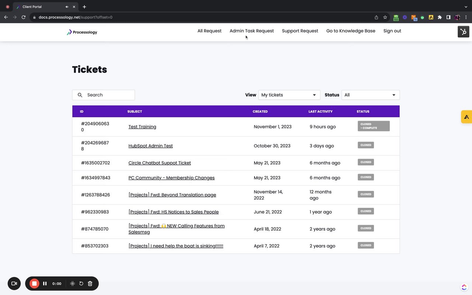Expand the View dropdown showing My tickets
The image size is (472, 295).
(x=289, y=95)
